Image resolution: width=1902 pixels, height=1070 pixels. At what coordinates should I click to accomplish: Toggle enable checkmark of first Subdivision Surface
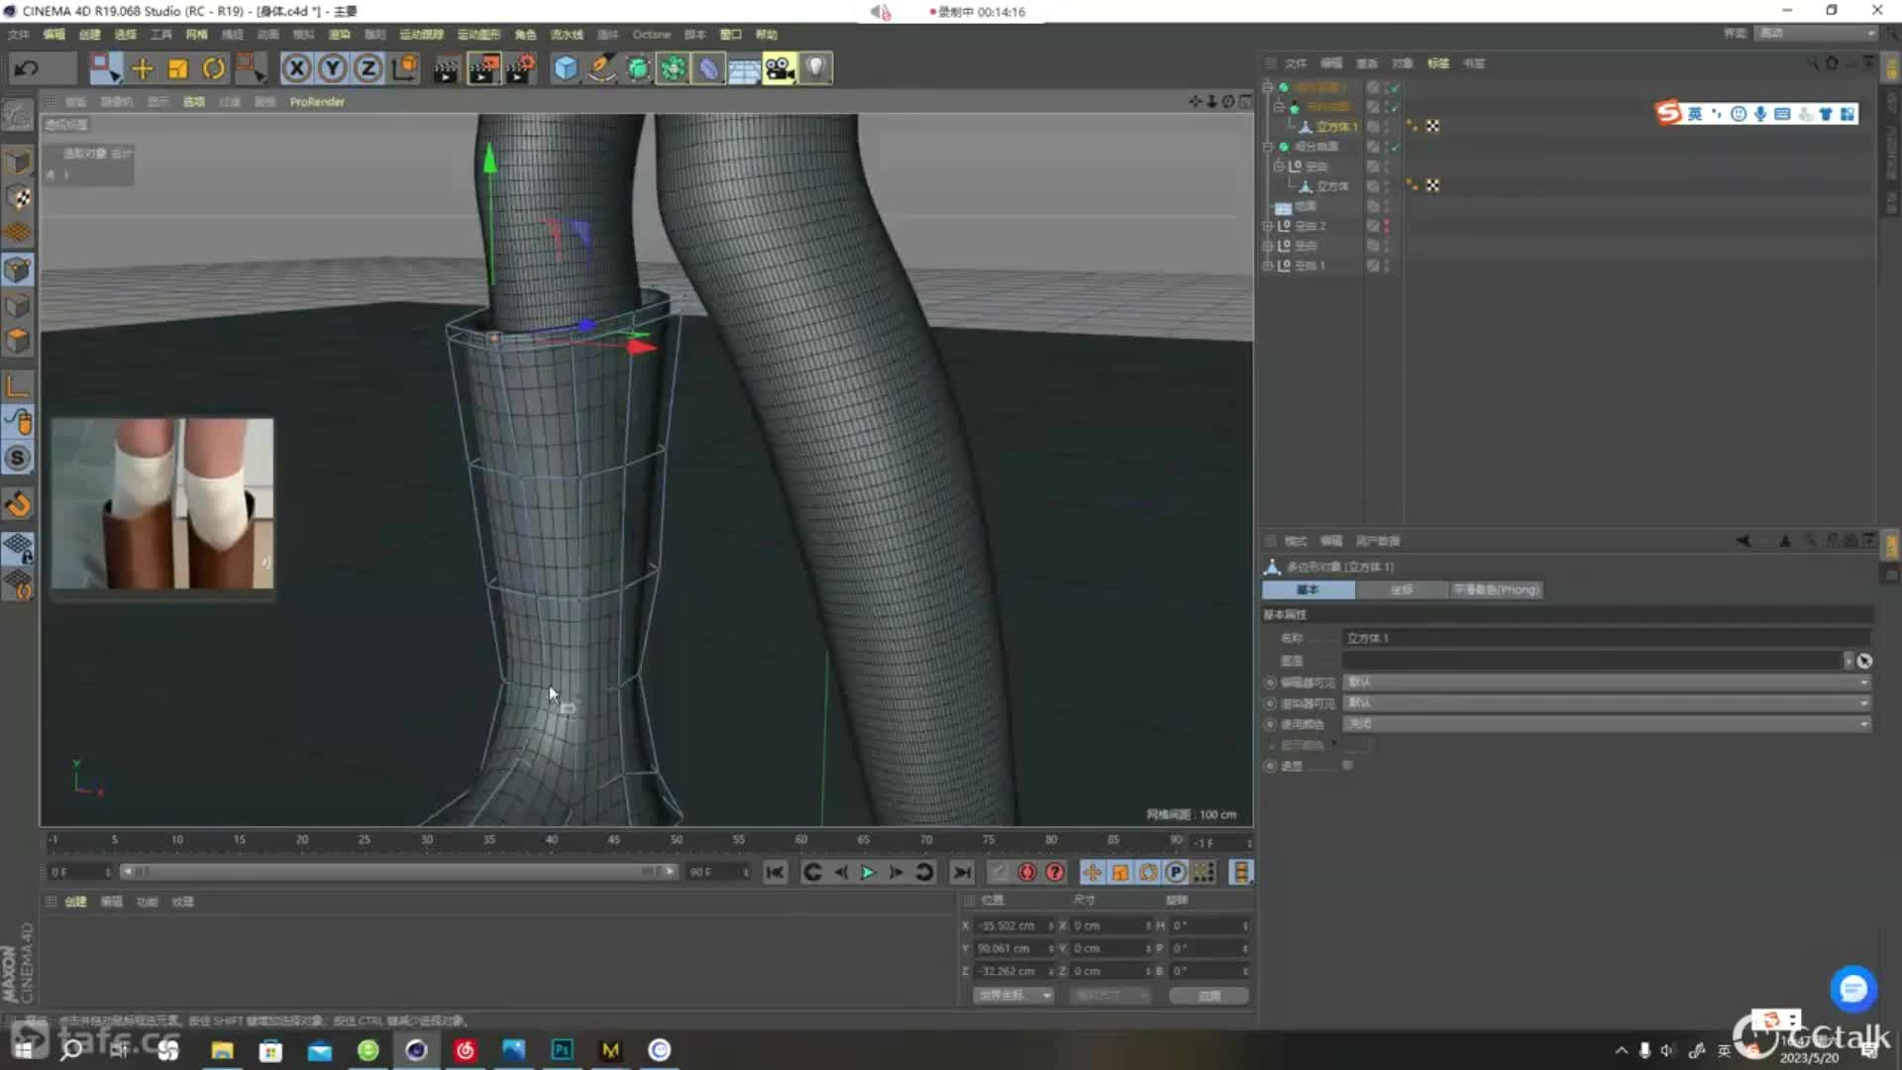point(1396,87)
